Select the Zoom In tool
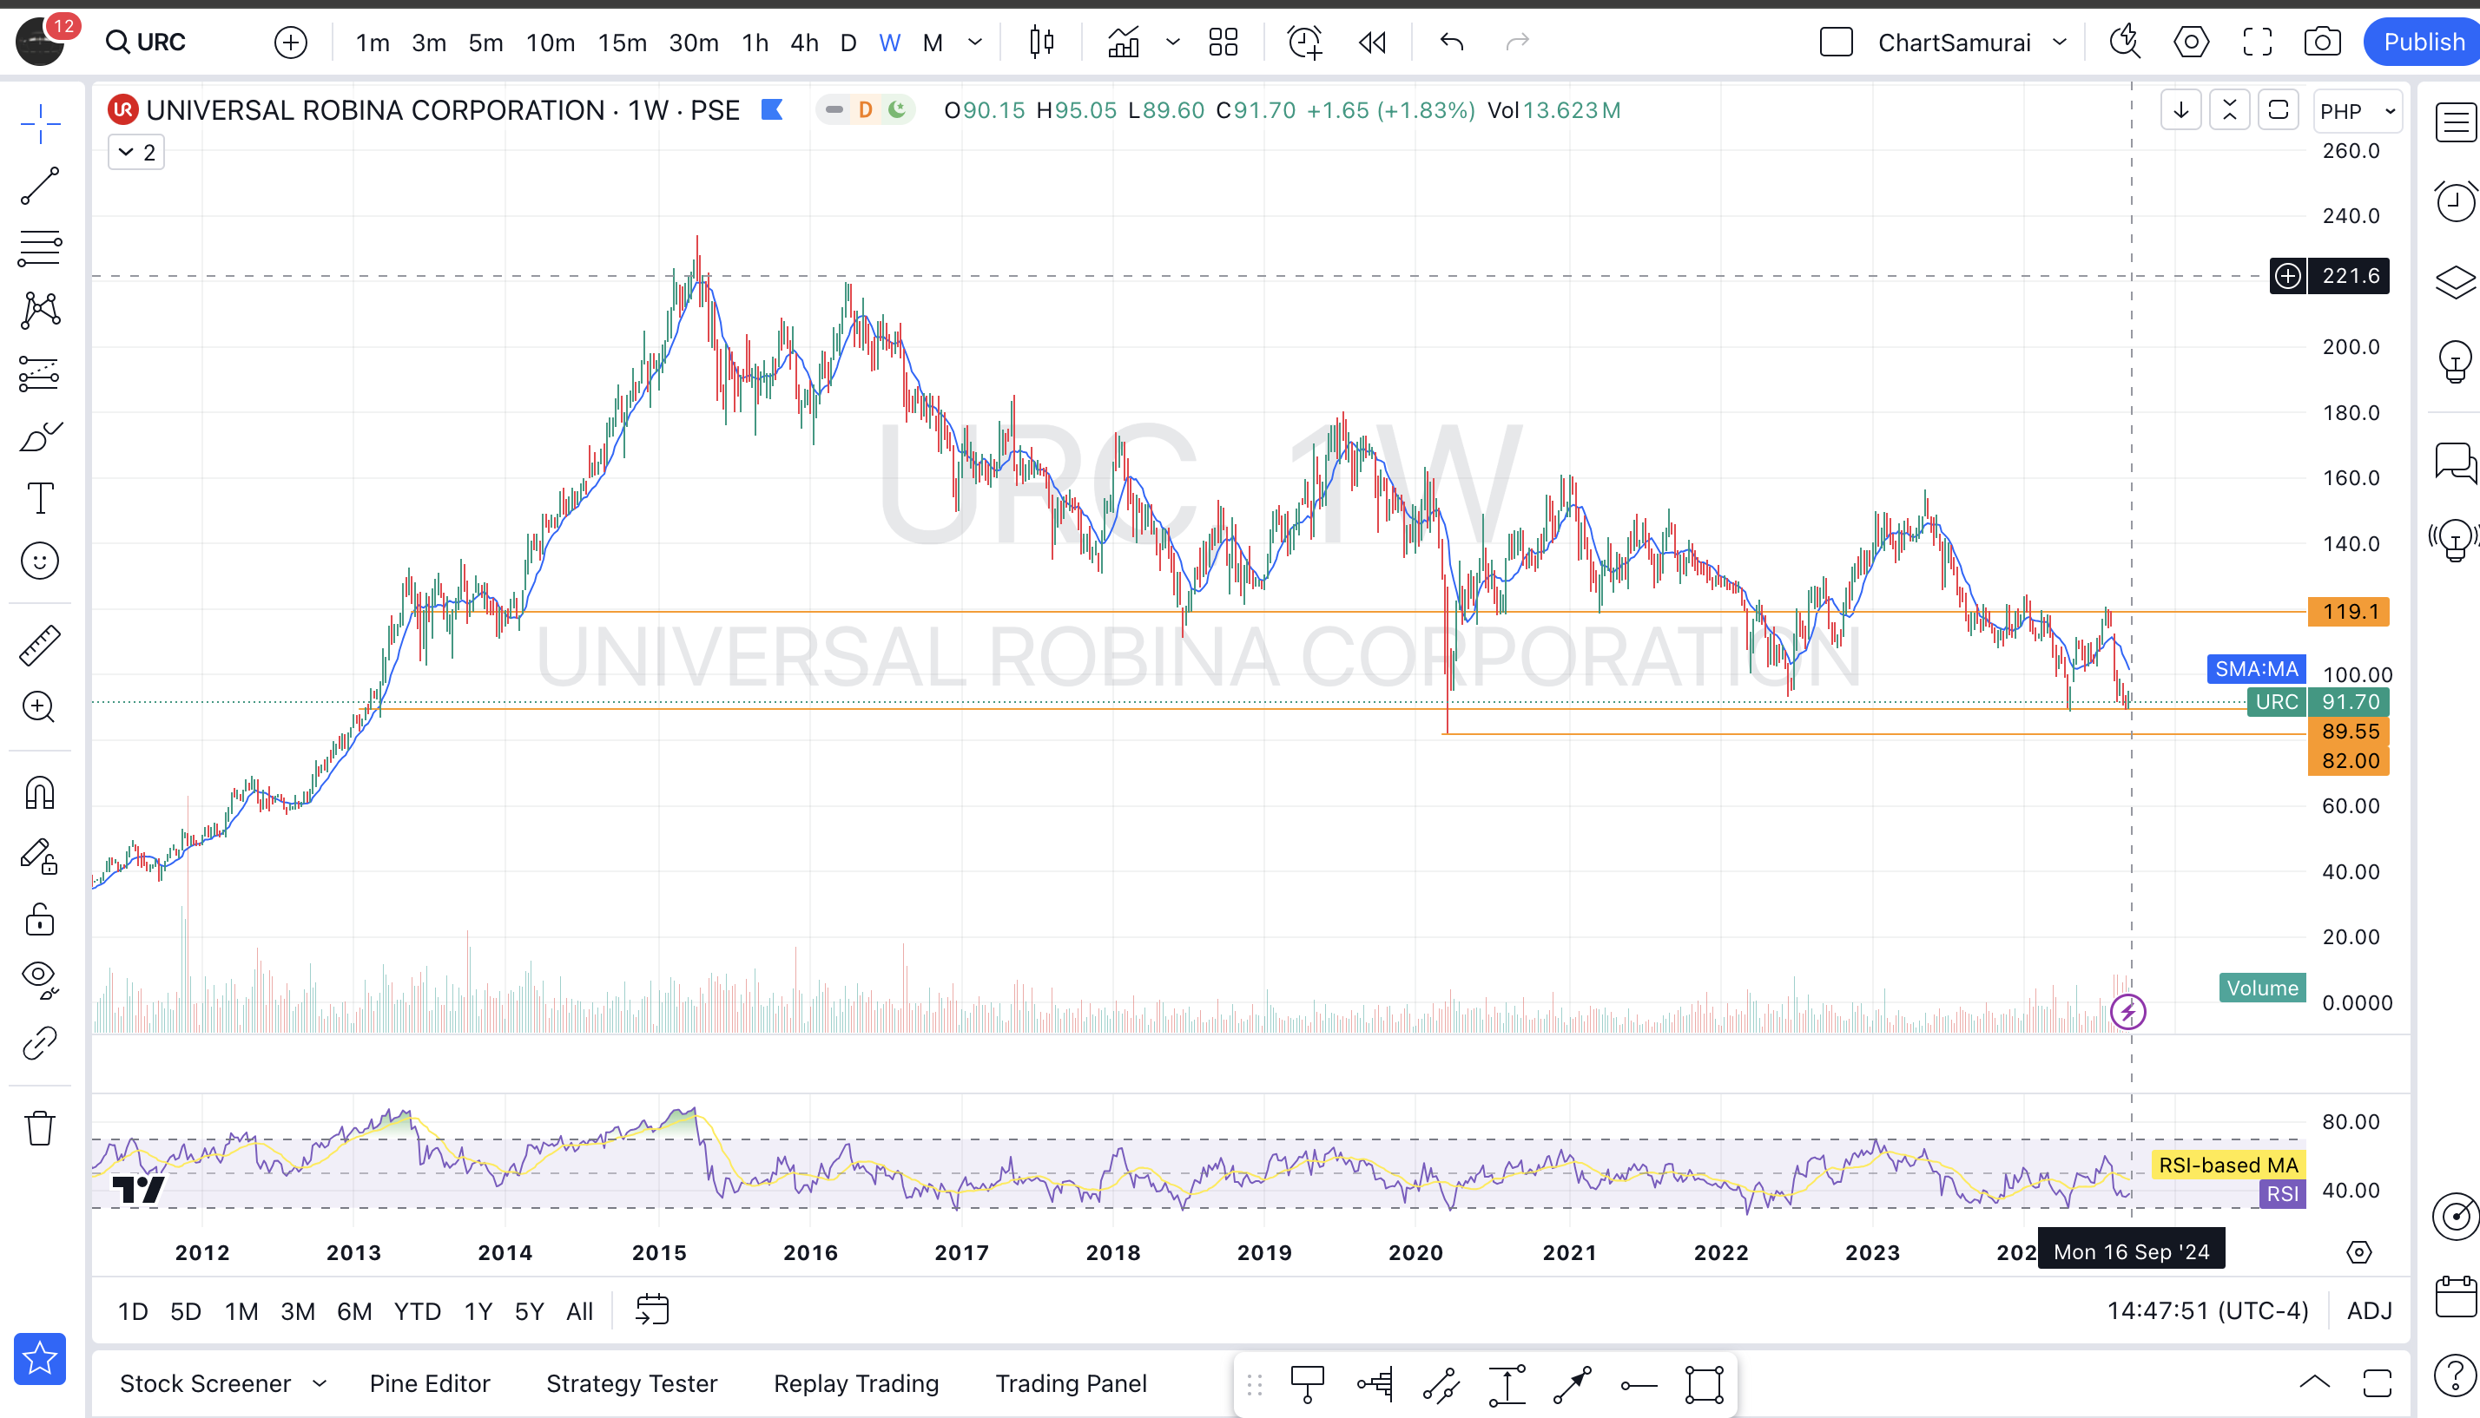The width and height of the screenshot is (2480, 1418). 40,707
